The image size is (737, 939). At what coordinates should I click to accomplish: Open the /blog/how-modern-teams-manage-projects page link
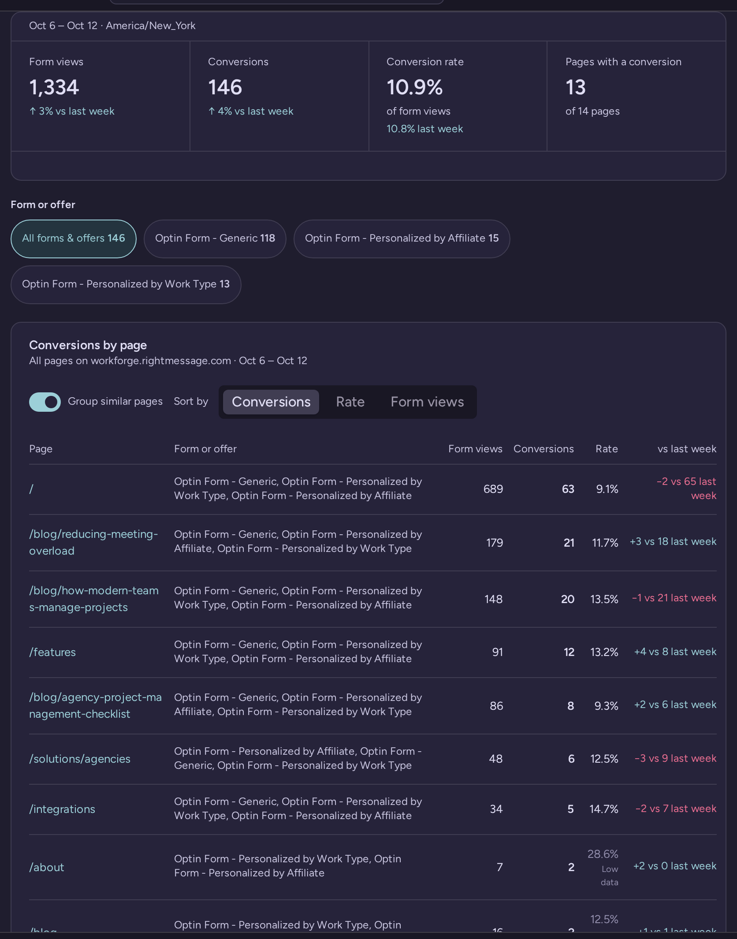[x=94, y=599]
